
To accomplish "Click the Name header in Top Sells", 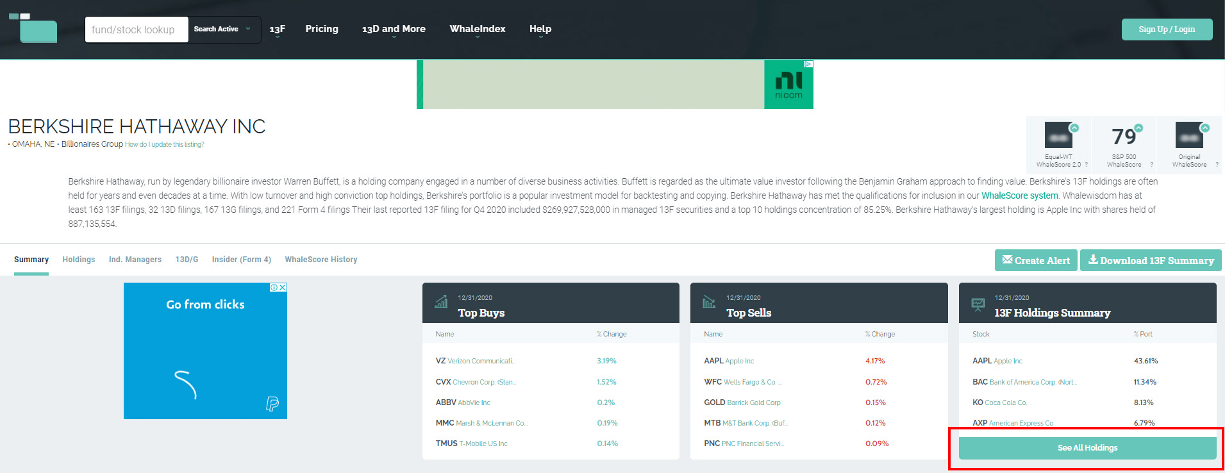I will pos(713,334).
